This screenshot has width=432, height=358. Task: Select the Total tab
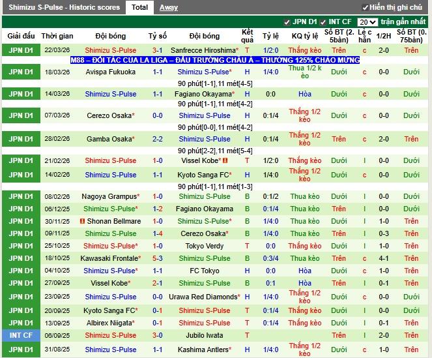pyautogui.click(x=139, y=7)
